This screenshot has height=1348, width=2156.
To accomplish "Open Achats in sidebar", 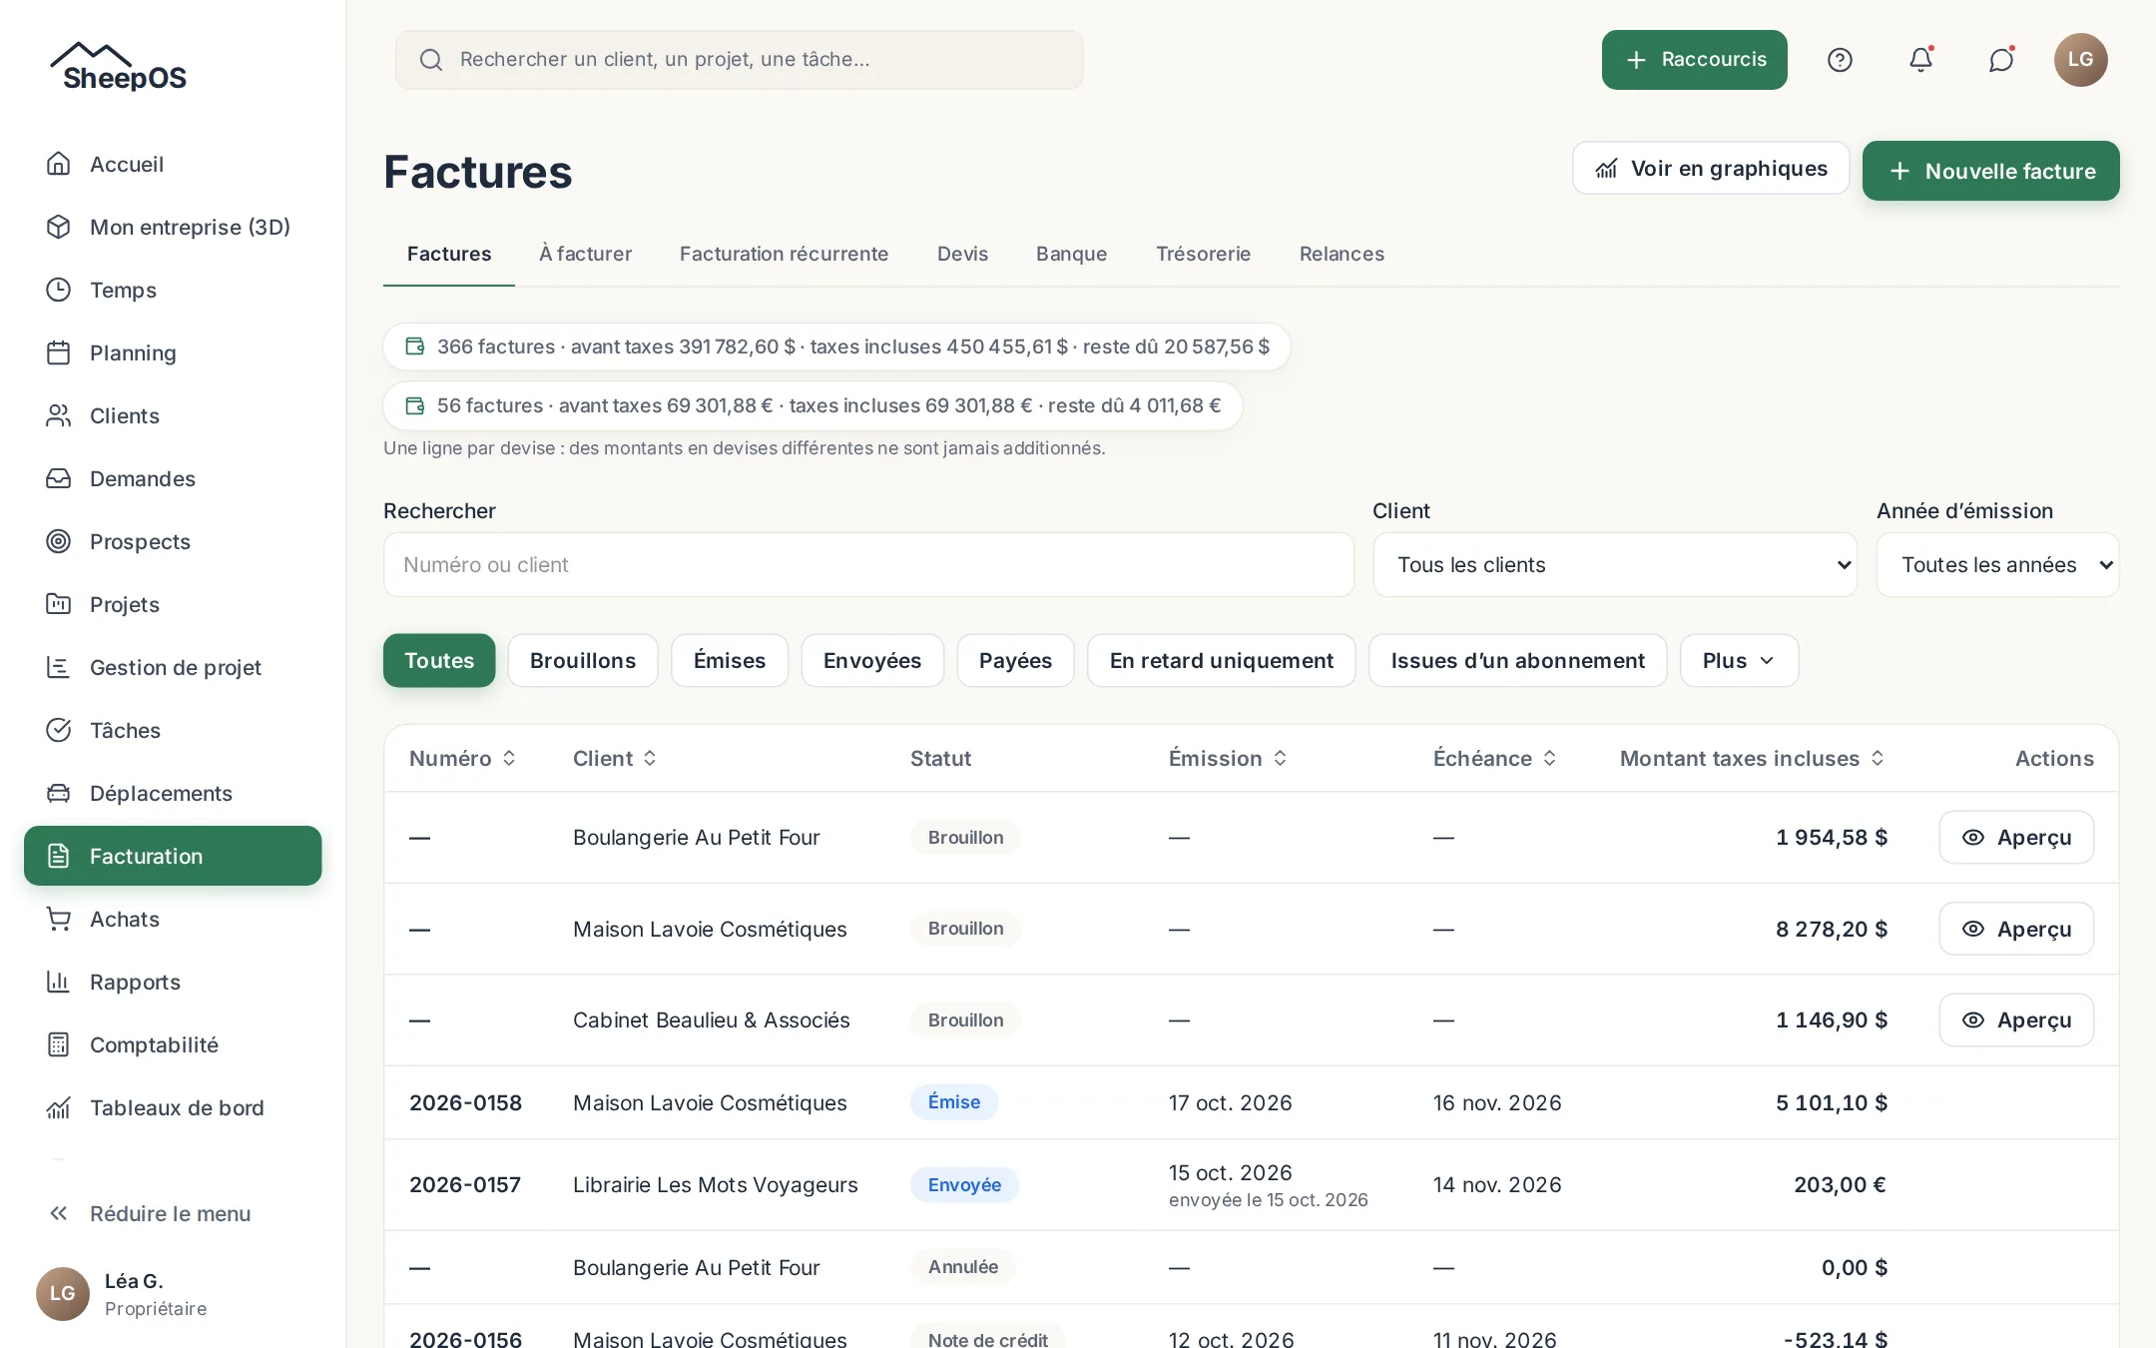I will click(x=173, y=919).
